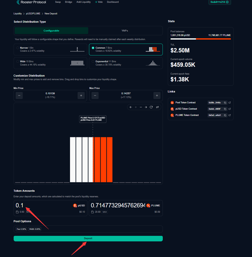
Task: Open chart settings sliders icon
Action: click(x=157, y=107)
